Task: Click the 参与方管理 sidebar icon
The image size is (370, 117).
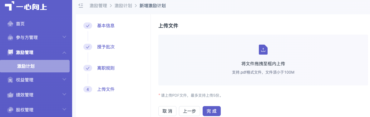Action: coord(10,37)
